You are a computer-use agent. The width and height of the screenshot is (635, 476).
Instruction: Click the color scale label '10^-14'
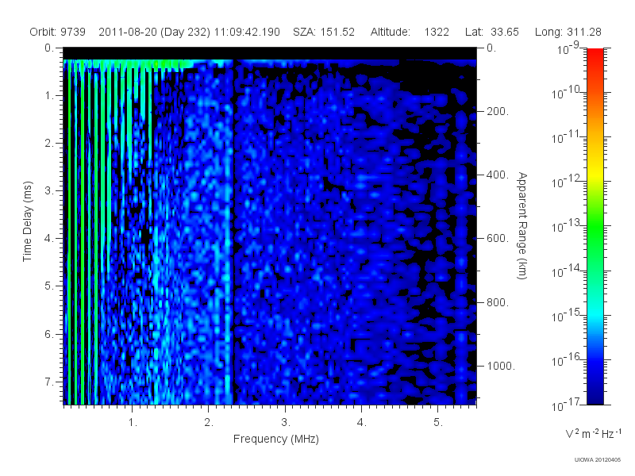(566, 271)
